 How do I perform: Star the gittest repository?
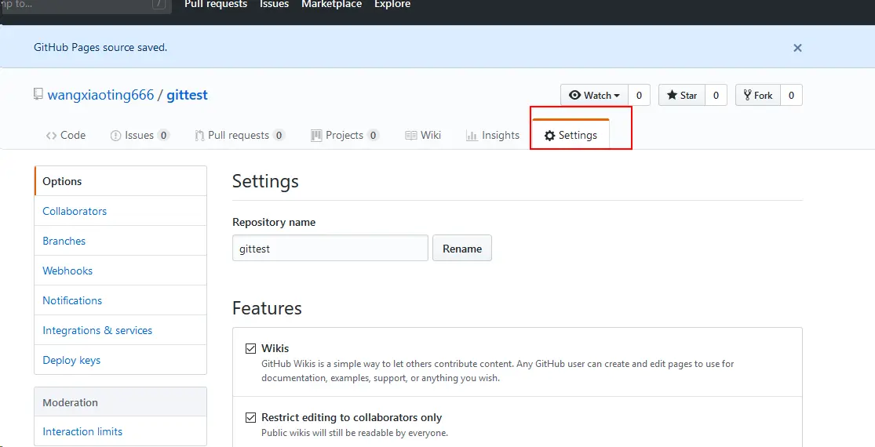click(682, 96)
